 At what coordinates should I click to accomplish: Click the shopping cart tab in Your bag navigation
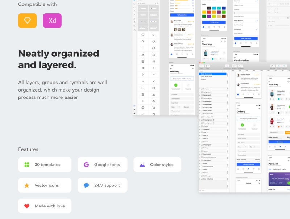point(280,146)
